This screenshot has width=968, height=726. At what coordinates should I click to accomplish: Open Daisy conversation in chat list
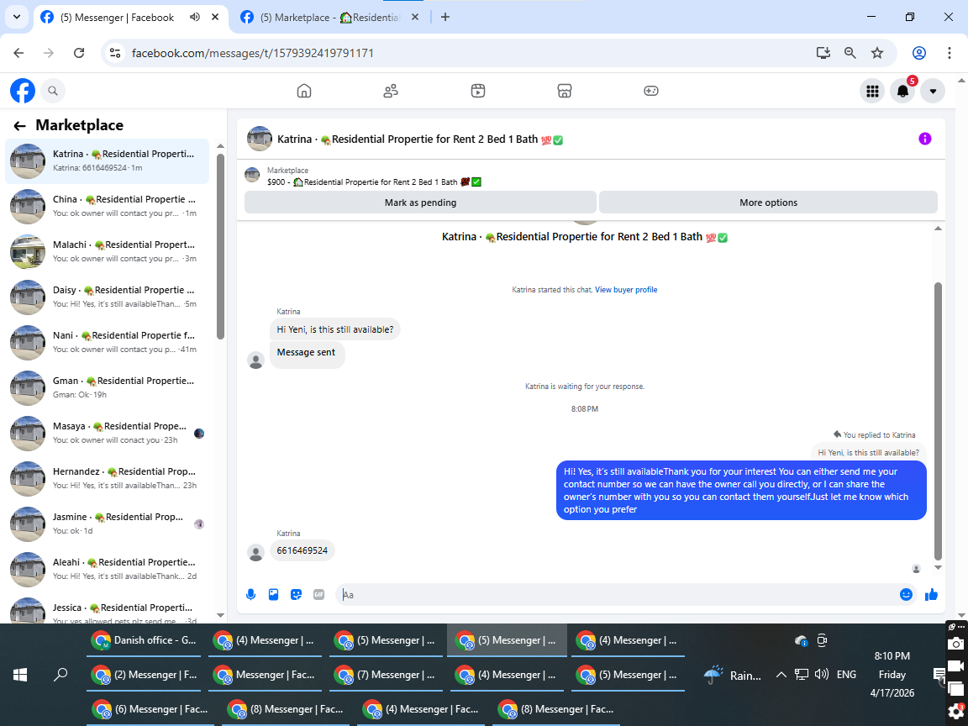pos(108,297)
